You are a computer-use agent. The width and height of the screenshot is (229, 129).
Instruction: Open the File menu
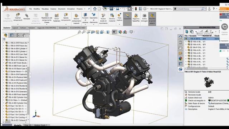pyautogui.click(x=30, y=9)
